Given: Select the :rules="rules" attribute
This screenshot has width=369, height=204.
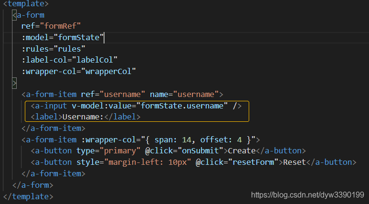Looking at the screenshot, I should tap(53, 49).
